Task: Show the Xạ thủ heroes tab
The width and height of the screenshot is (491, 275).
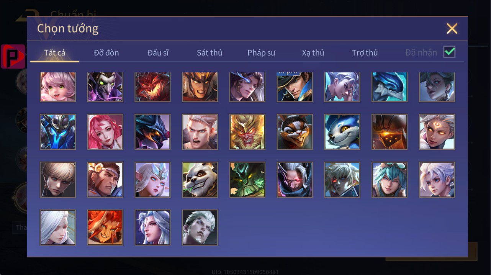Action: coord(313,52)
